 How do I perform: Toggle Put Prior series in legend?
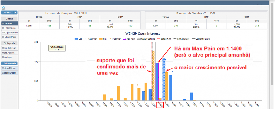[x=115, y=39]
